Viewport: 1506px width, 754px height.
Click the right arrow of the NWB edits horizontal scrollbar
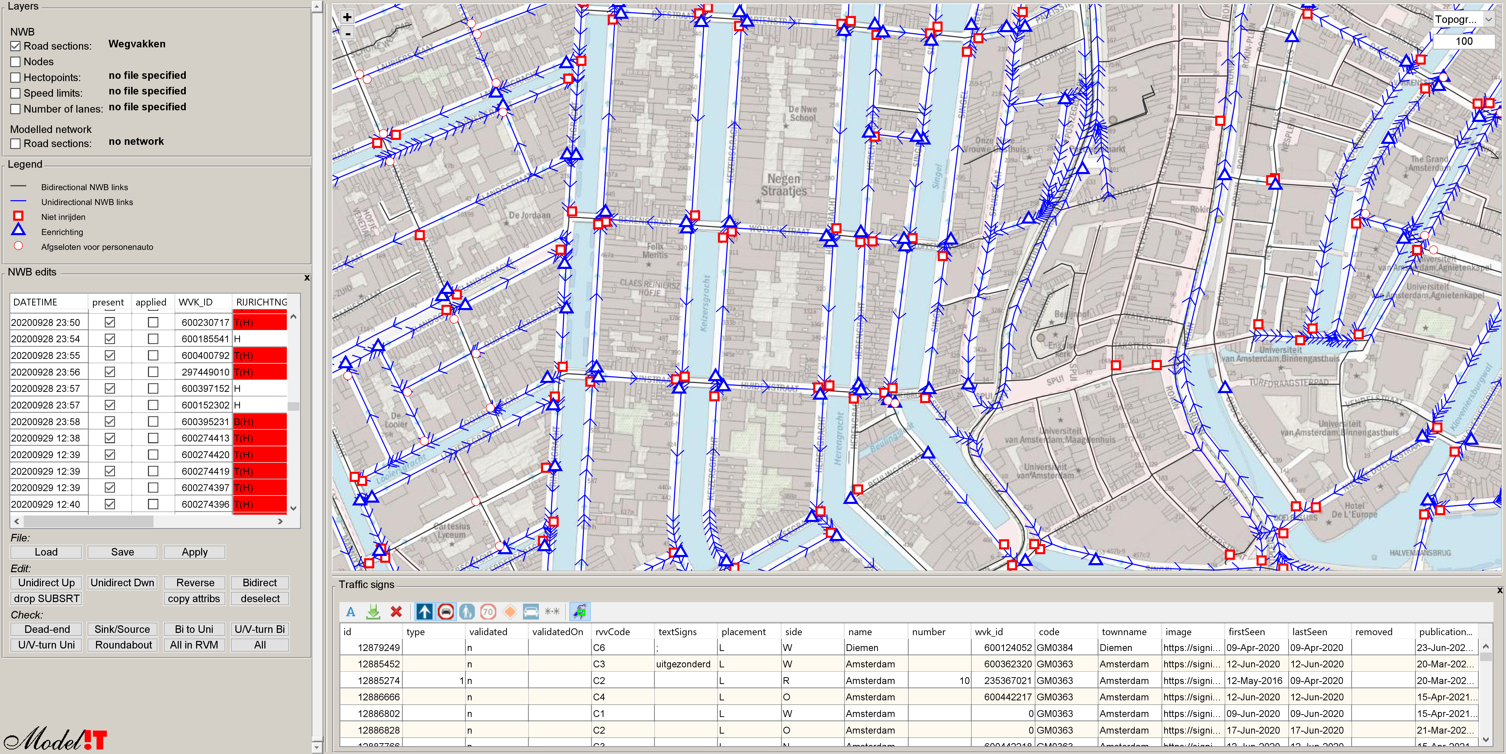click(280, 521)
